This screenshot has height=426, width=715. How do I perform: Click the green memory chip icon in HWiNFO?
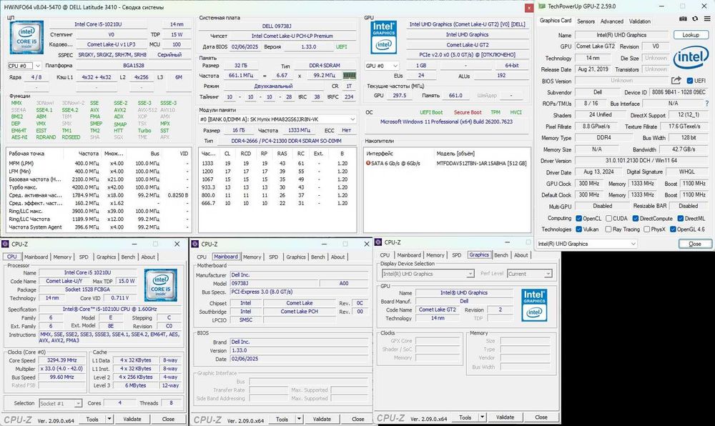[350, 76]
